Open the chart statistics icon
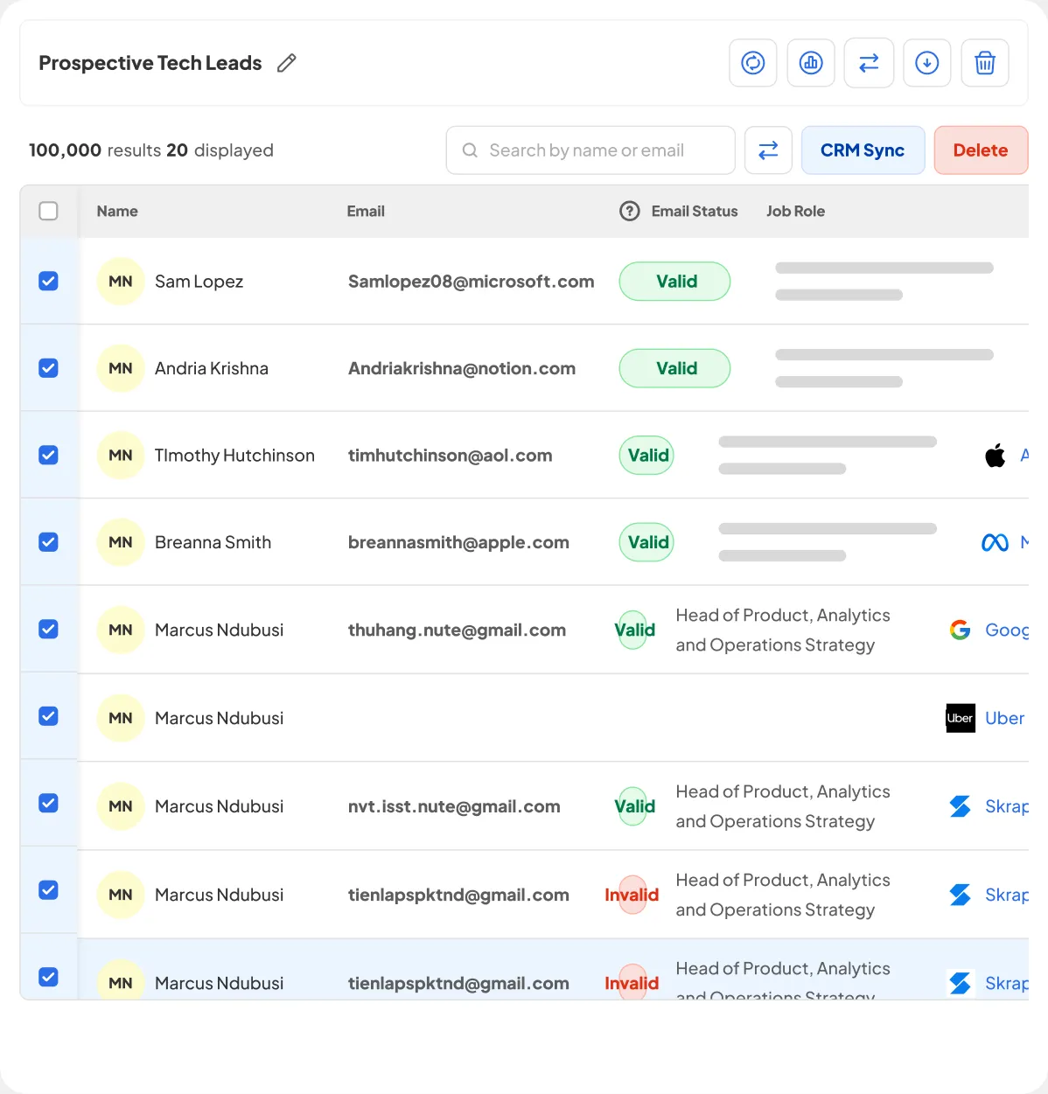 point(811,63)
